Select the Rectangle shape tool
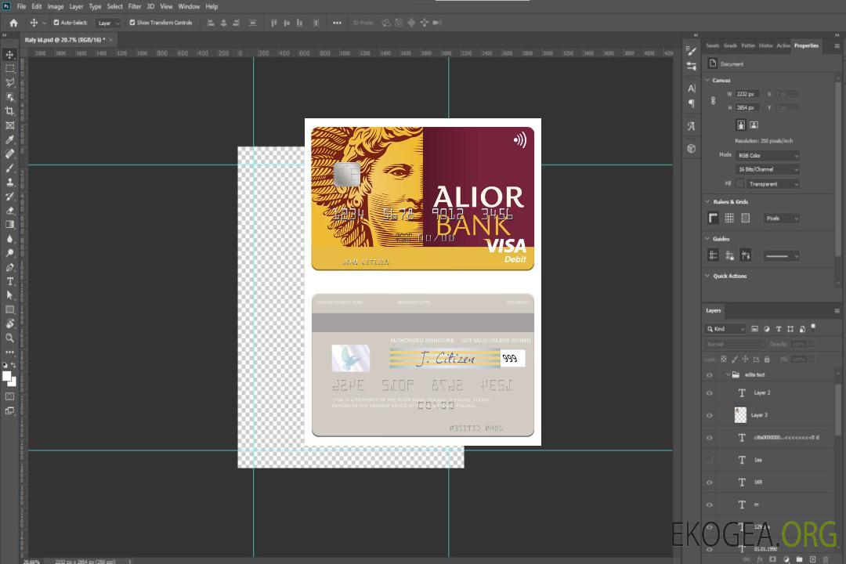 (9, 309)
